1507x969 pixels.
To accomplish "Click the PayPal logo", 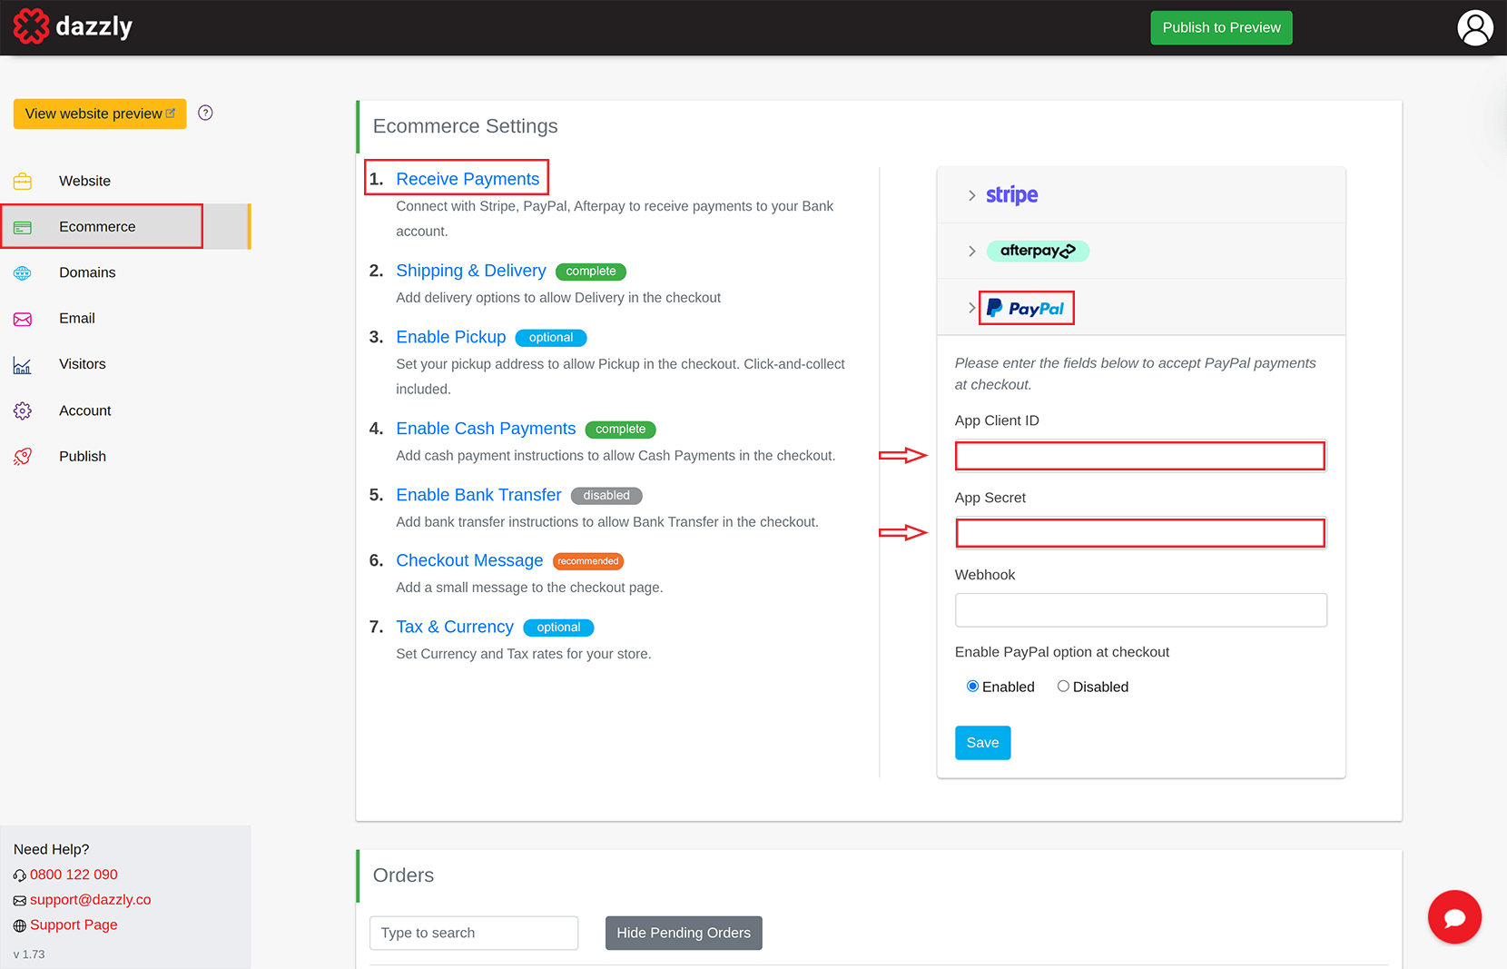I will (x=1026, y=308).
